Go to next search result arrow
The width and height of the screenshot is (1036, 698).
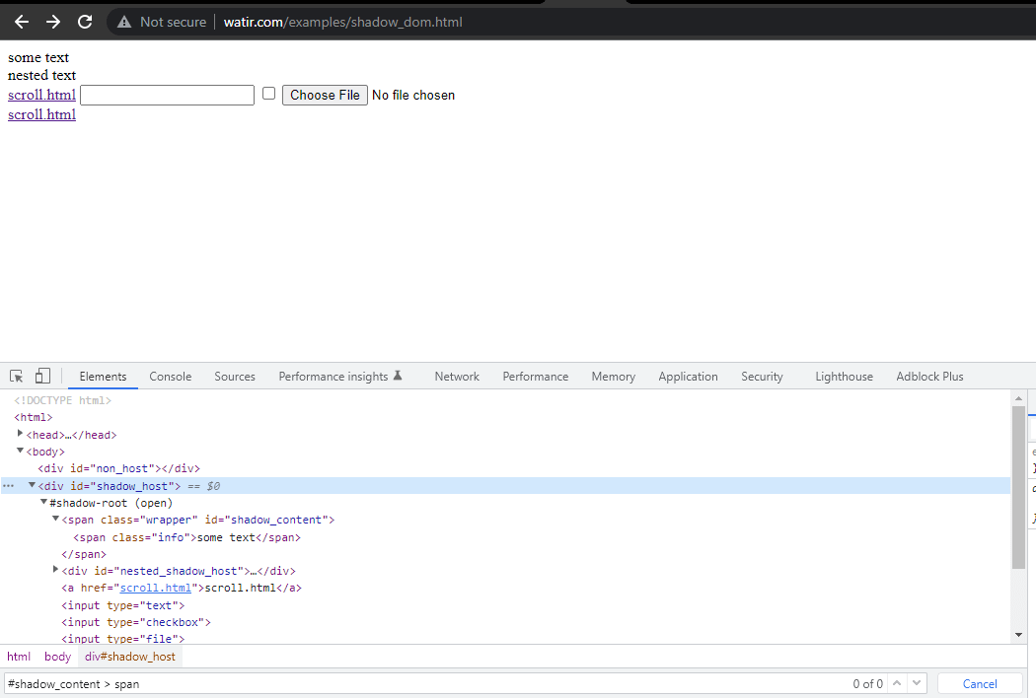pos(917,683)
